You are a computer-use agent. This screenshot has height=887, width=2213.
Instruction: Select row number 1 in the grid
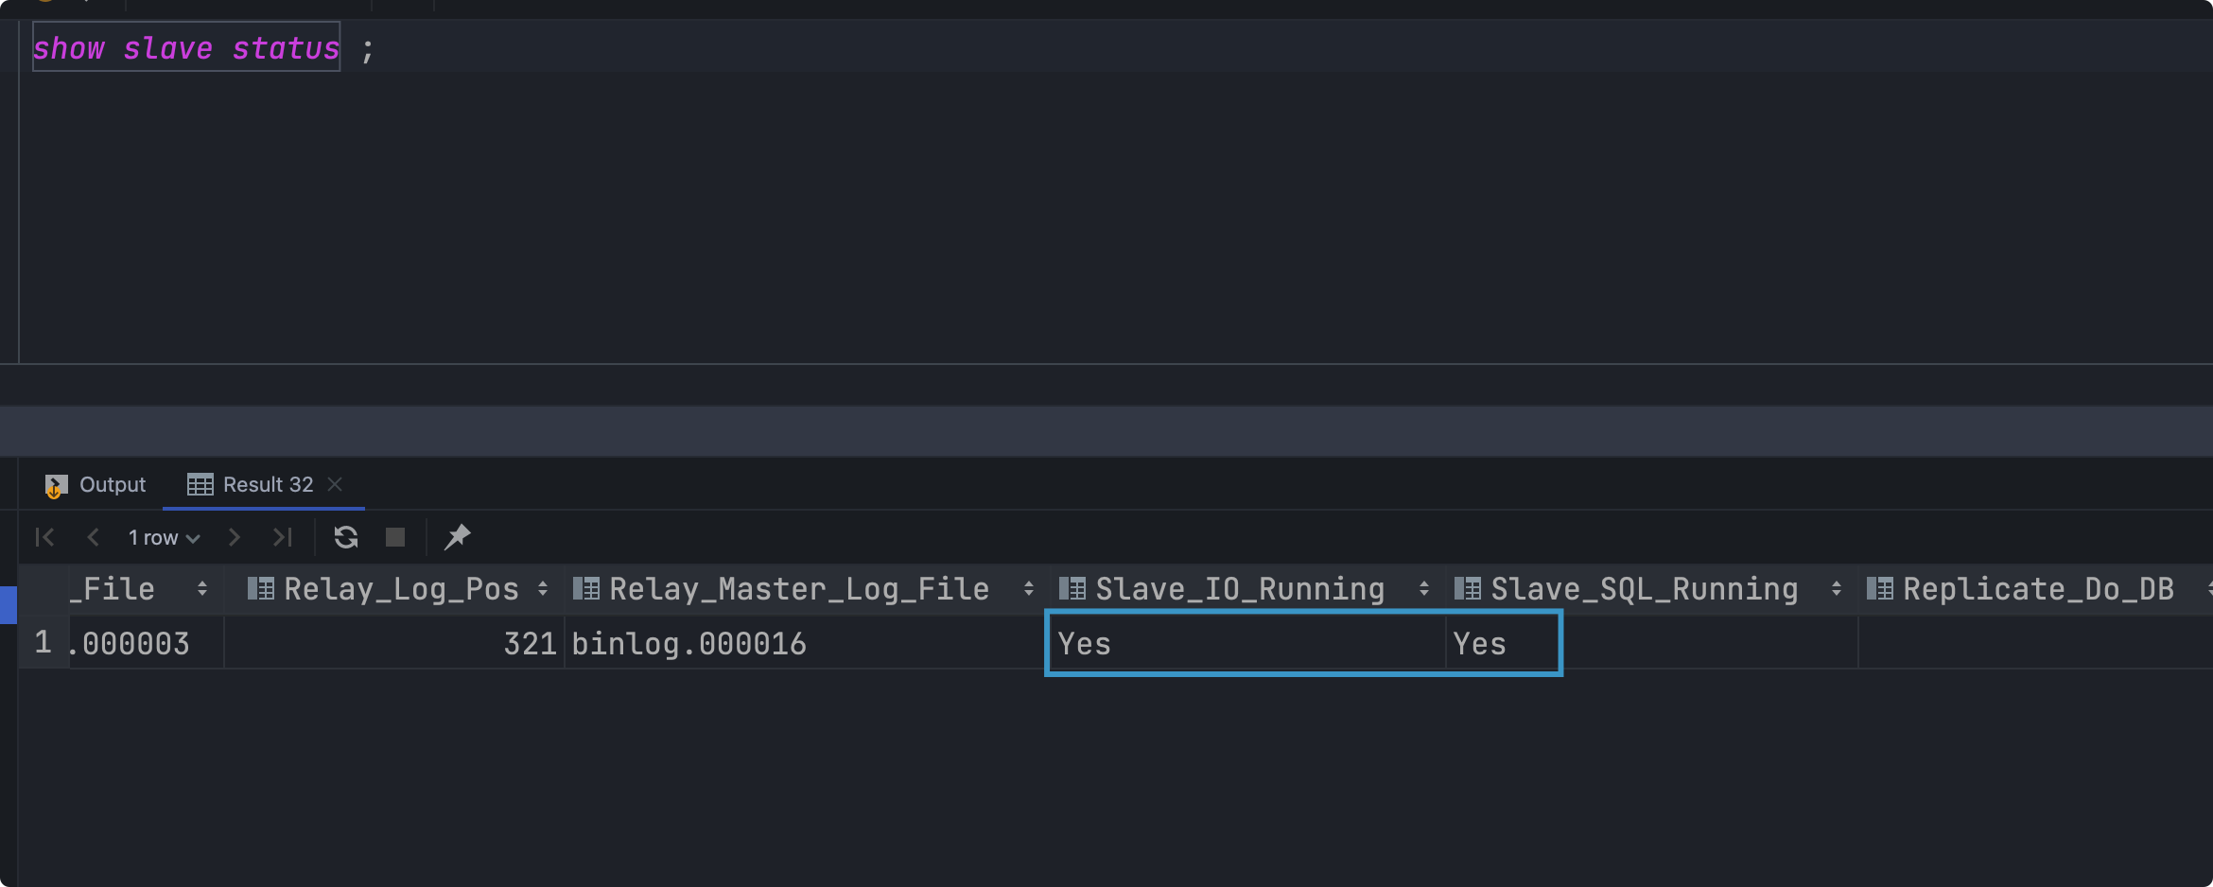pyautogui.click(x=43, y=643)
